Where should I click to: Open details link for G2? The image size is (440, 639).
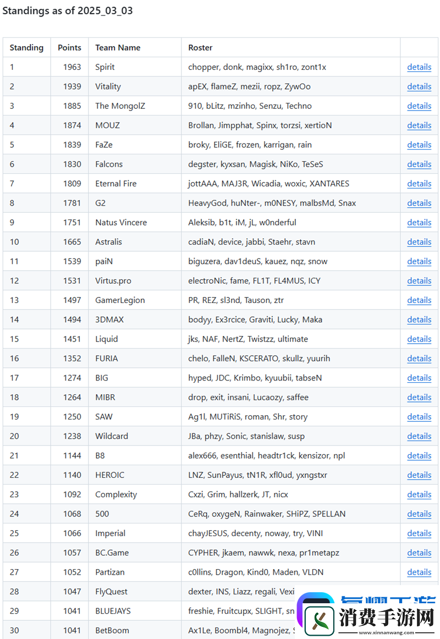[419, 203]
